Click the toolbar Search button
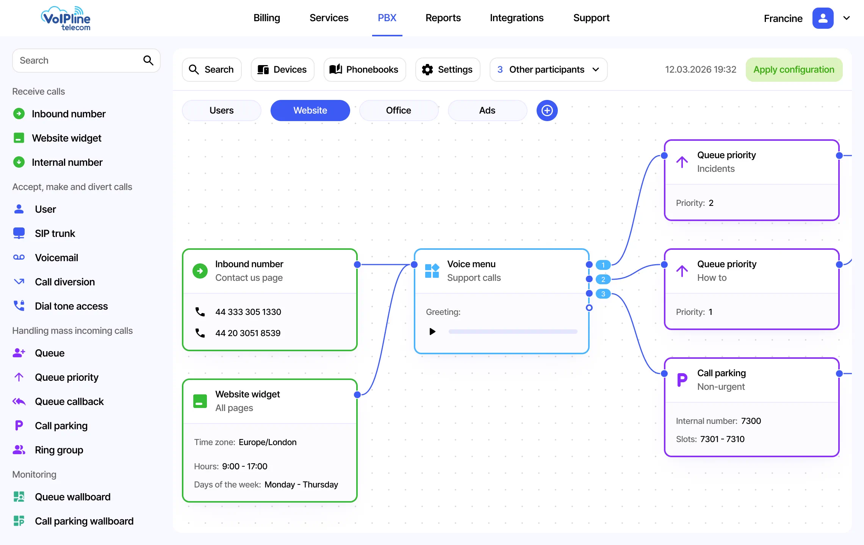Screen dimensions: 864x545 [211, 70]
